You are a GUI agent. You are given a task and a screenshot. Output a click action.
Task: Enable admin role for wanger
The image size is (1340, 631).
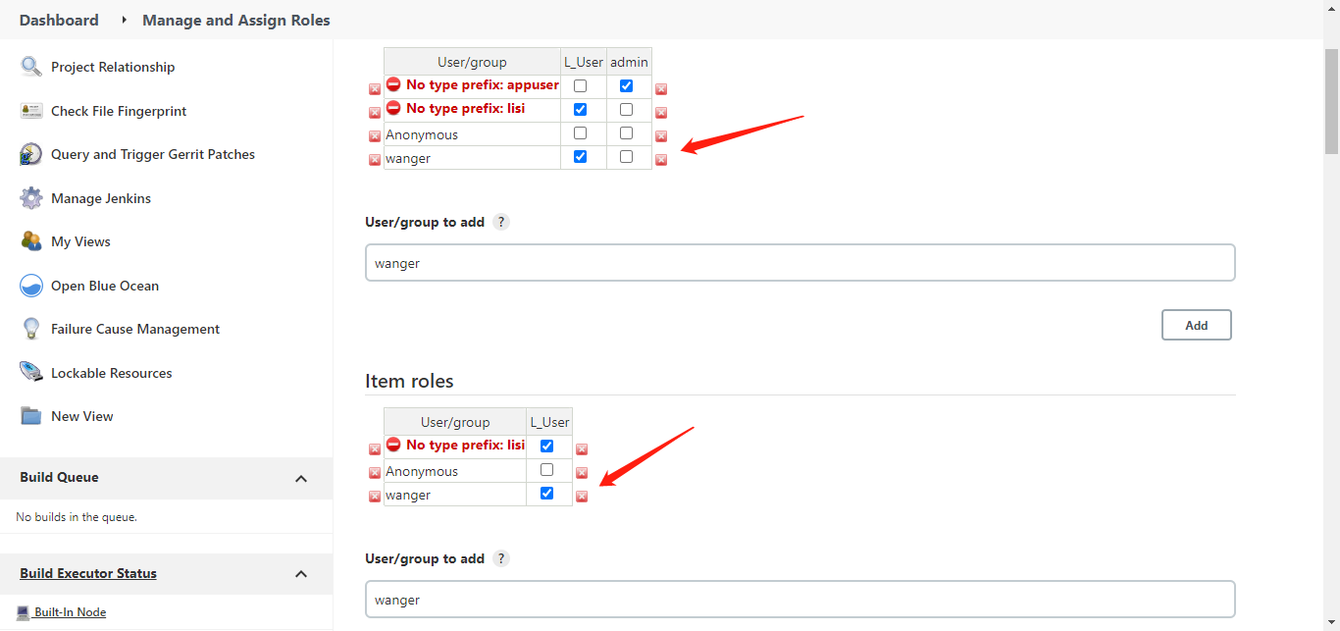click(x=627, y=157)
